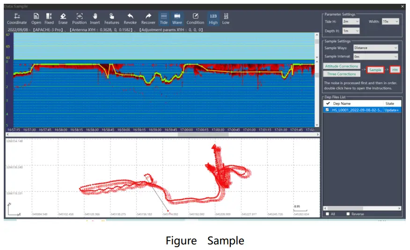Open the Depth H dropdown

[351, 31]
